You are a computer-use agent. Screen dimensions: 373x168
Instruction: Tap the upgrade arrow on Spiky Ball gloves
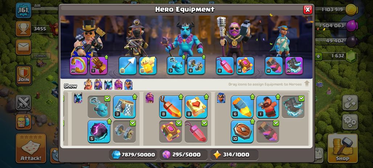pyautogui.click(x=106, y=57)
